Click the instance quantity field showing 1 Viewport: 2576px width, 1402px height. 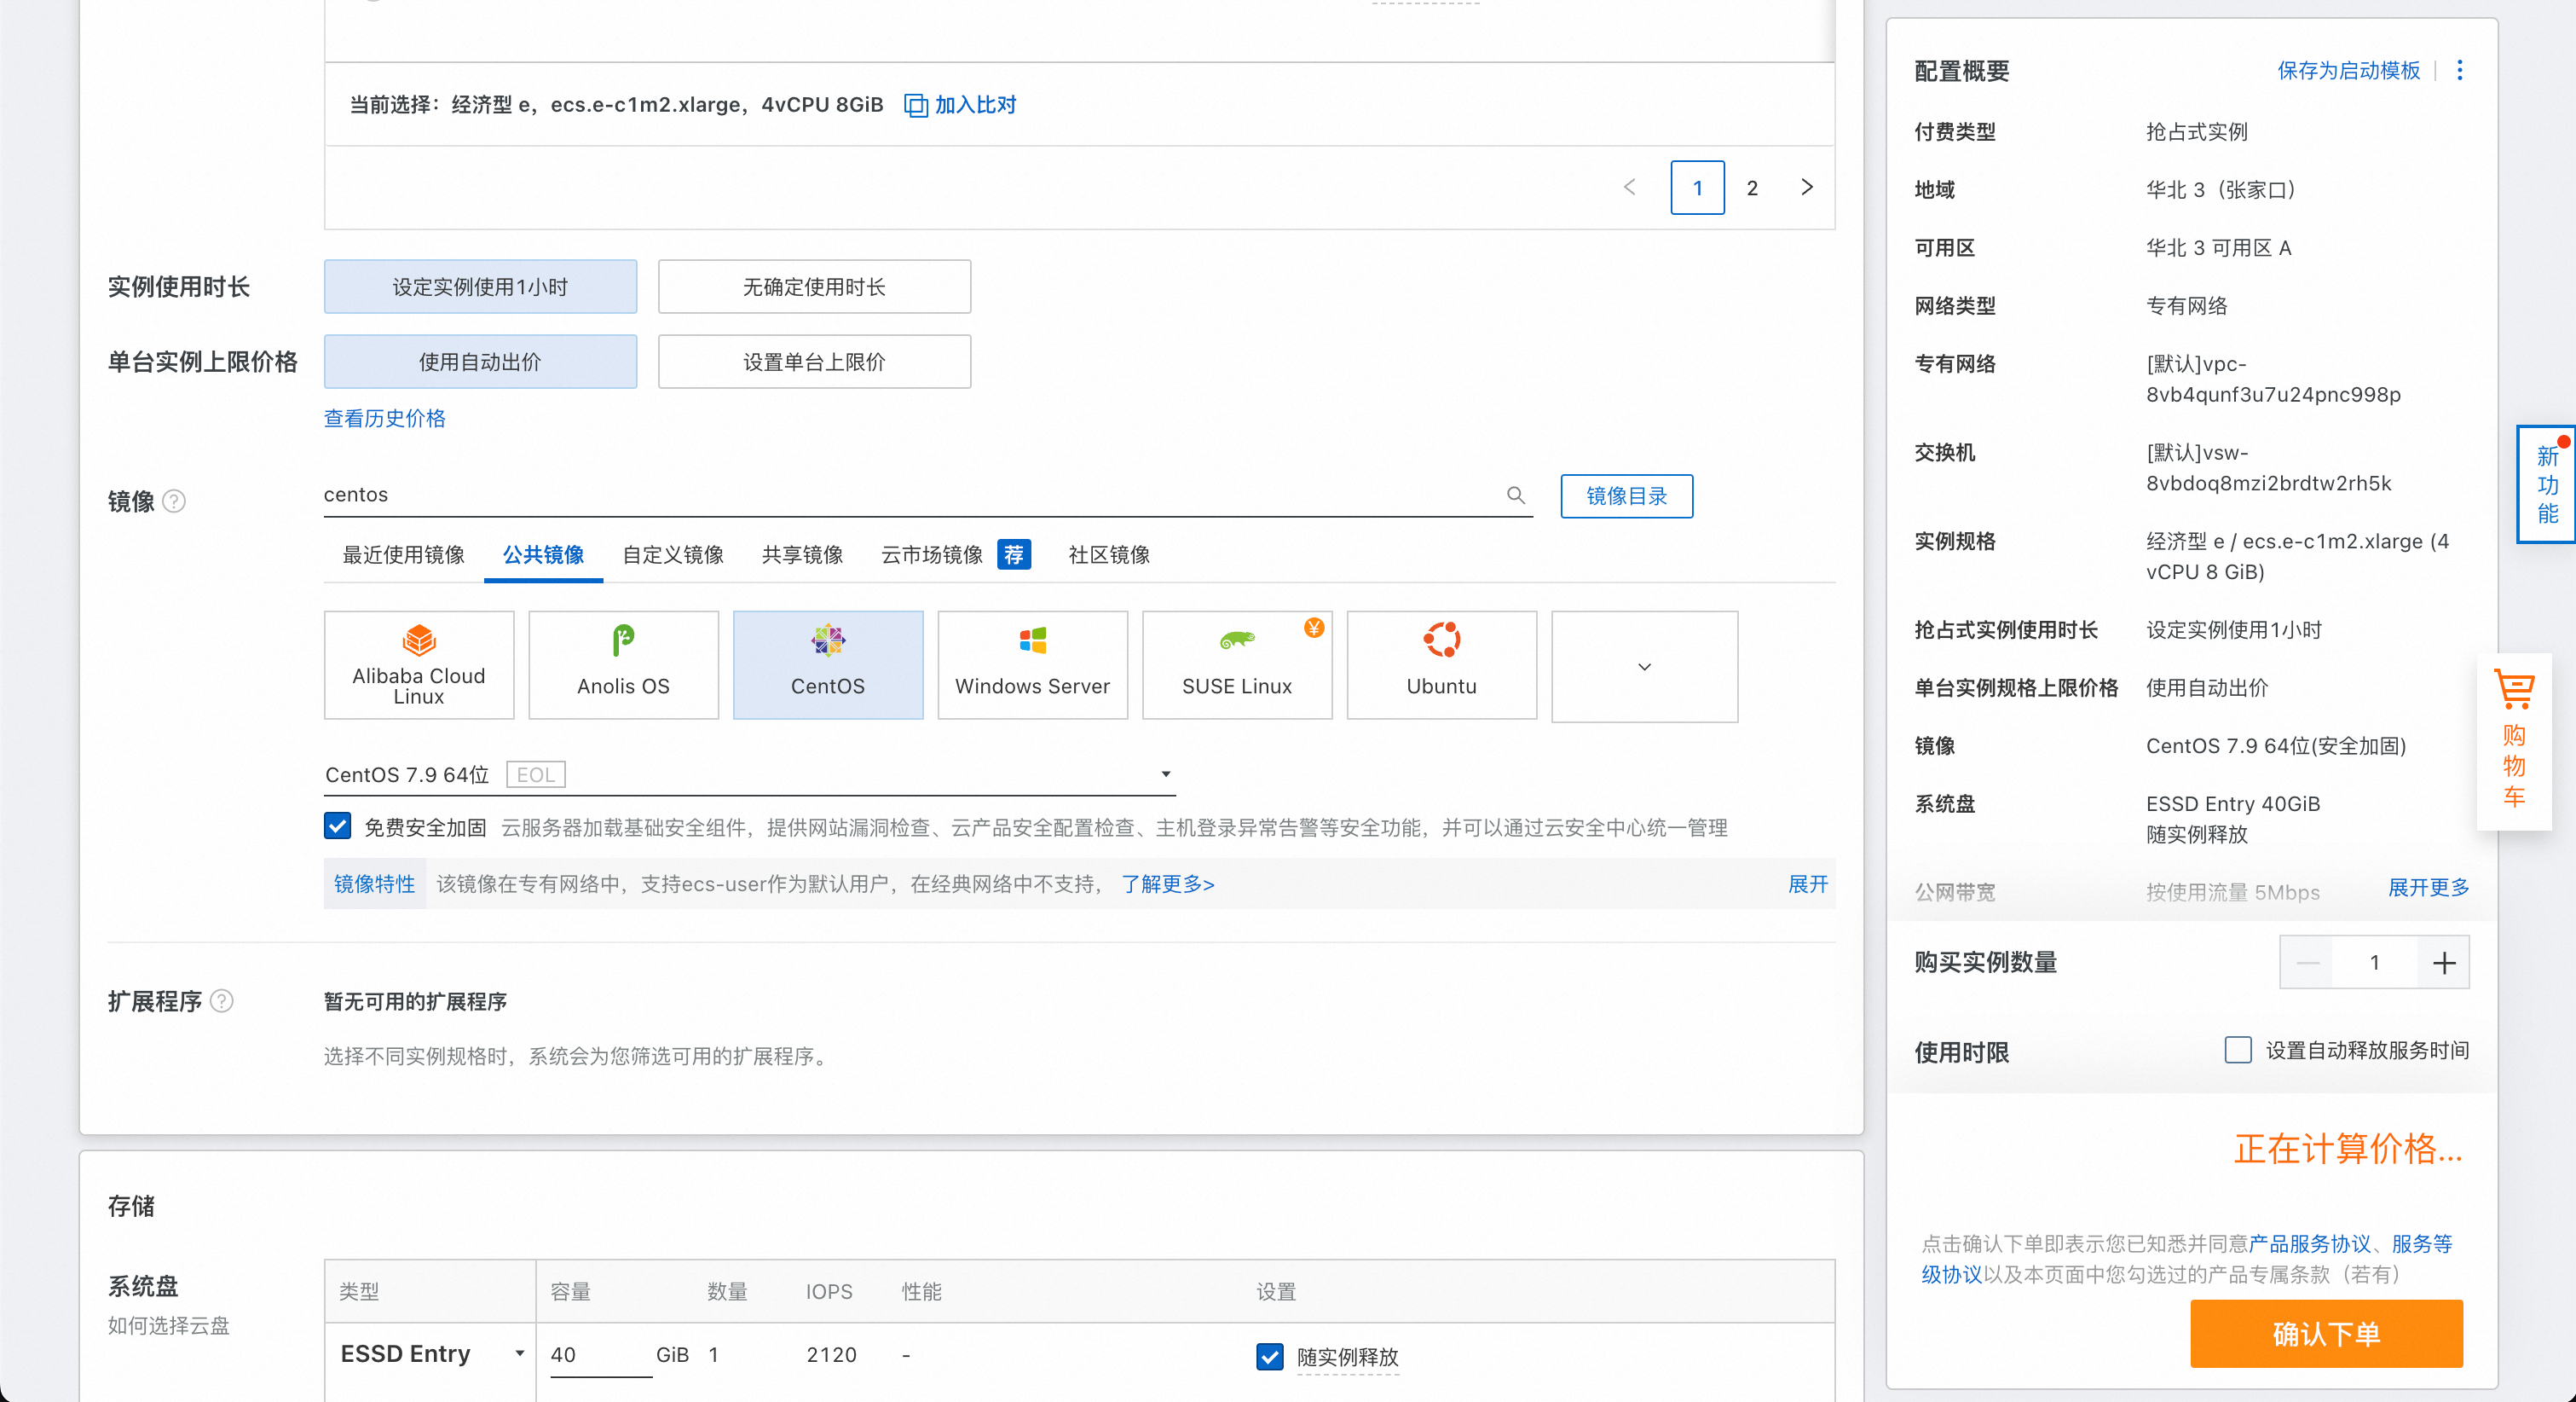tap(2375, 963)
